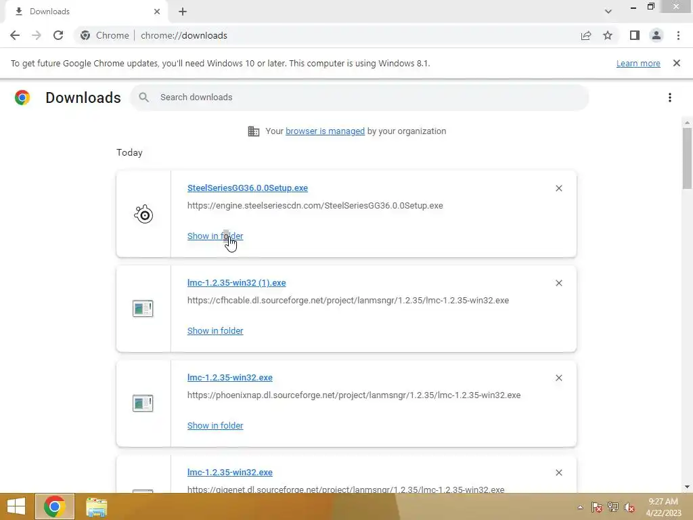
Task: Open lmc-1.2.35-win32.exe from phoenixnap link
Action: tap(230, 378)
